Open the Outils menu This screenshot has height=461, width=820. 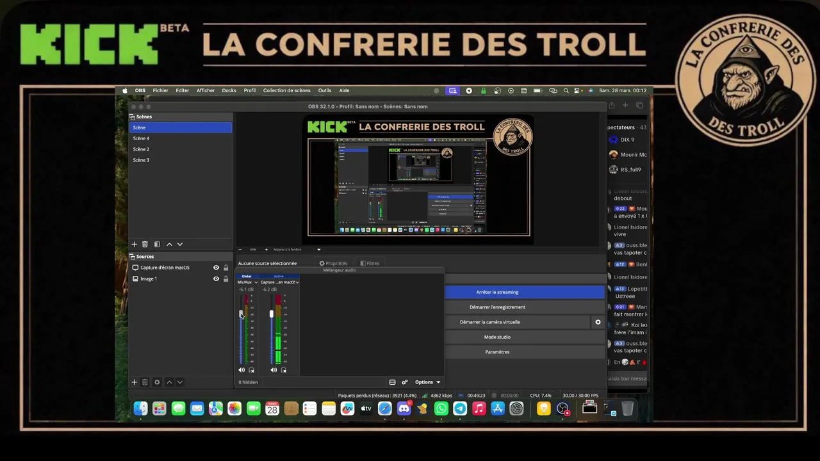(325, 91)
